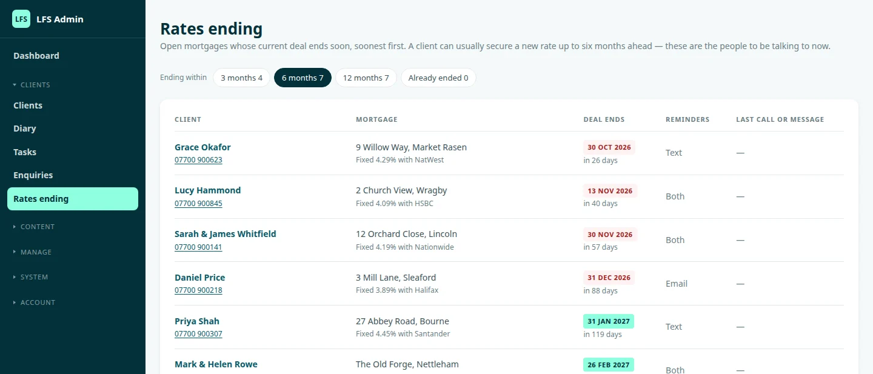Viewport: 873px width, 374px height.
Task: Click The Old Forge, Nettleham mortgage
Action: [x=407, y=364]
